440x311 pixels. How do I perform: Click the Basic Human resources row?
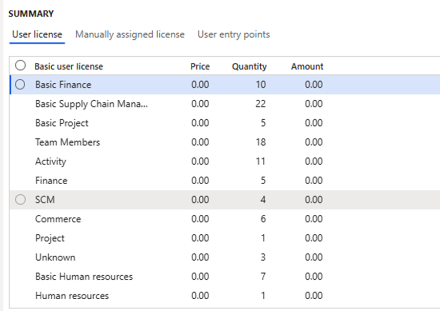tap(83, 276)
